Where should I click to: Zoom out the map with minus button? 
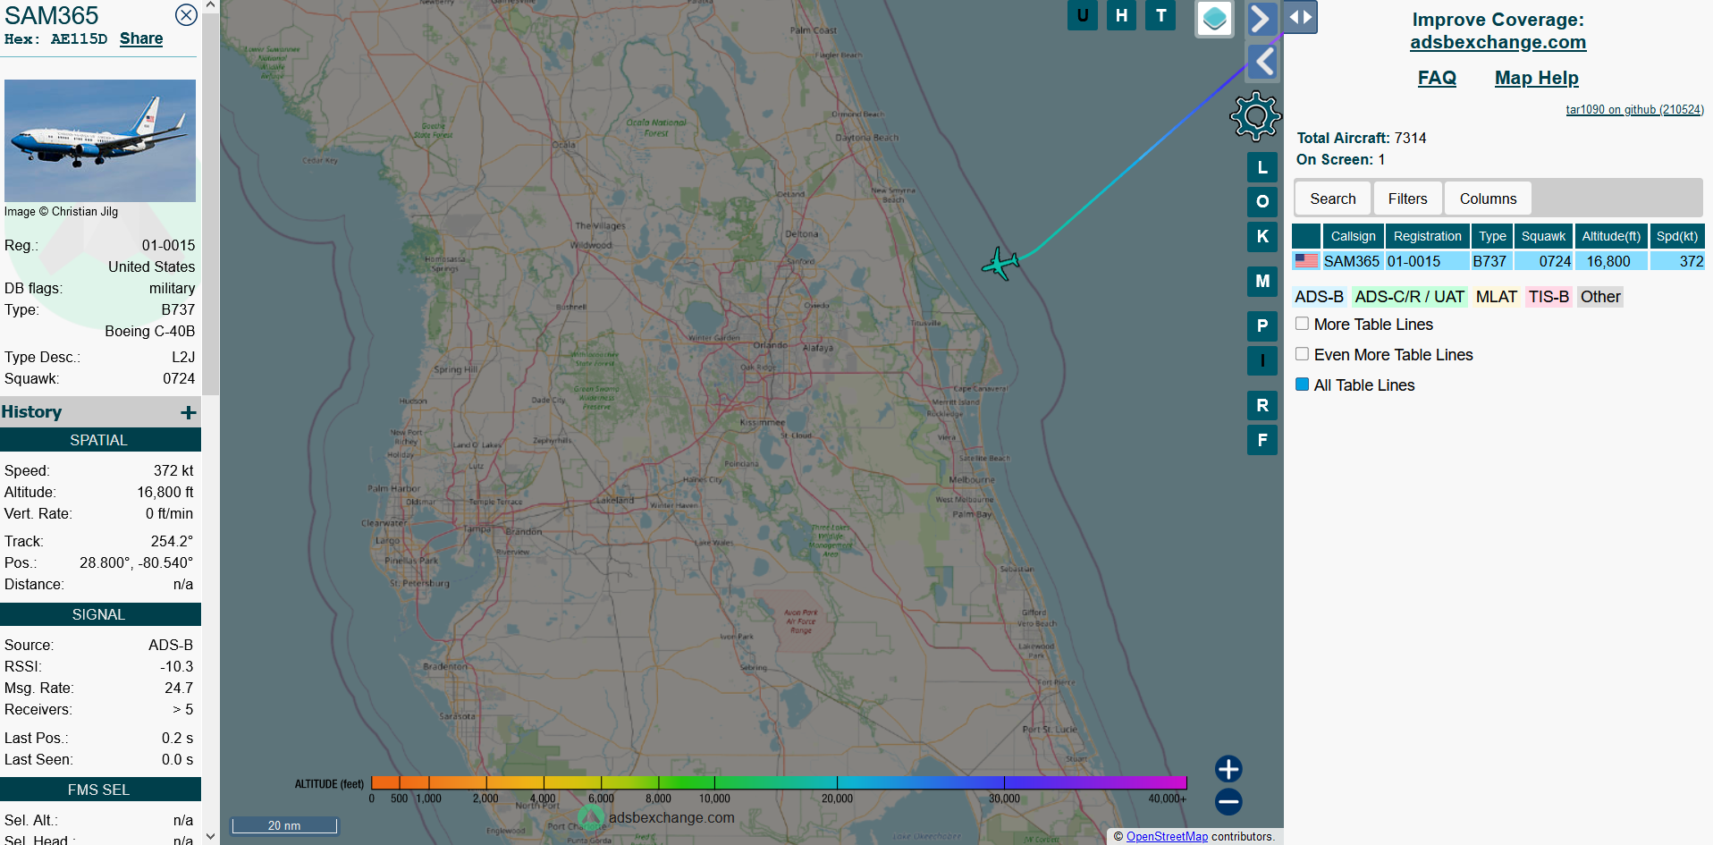[1228, 801]
